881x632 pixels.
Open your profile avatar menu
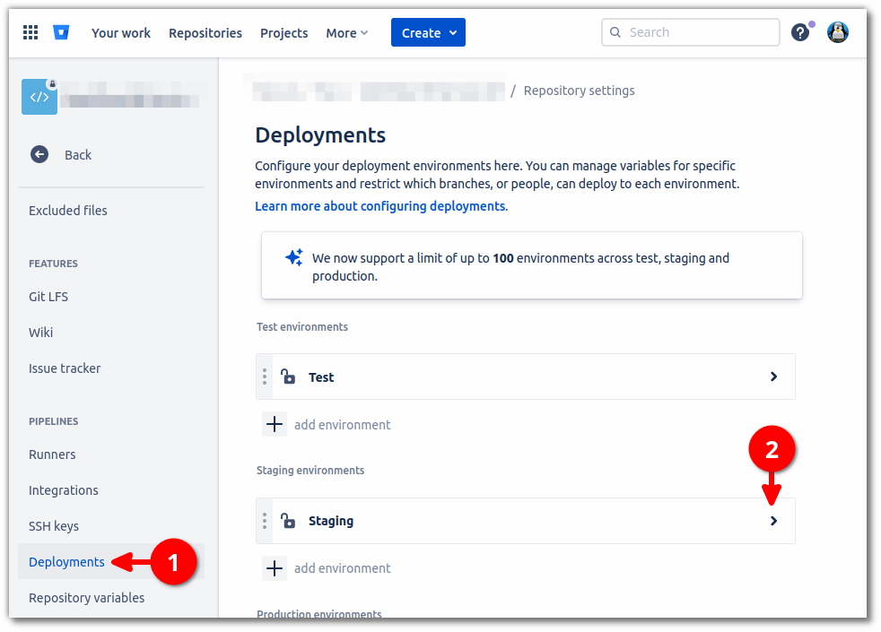pos(837,32)
